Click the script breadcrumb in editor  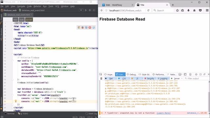[x=29, y=20]
